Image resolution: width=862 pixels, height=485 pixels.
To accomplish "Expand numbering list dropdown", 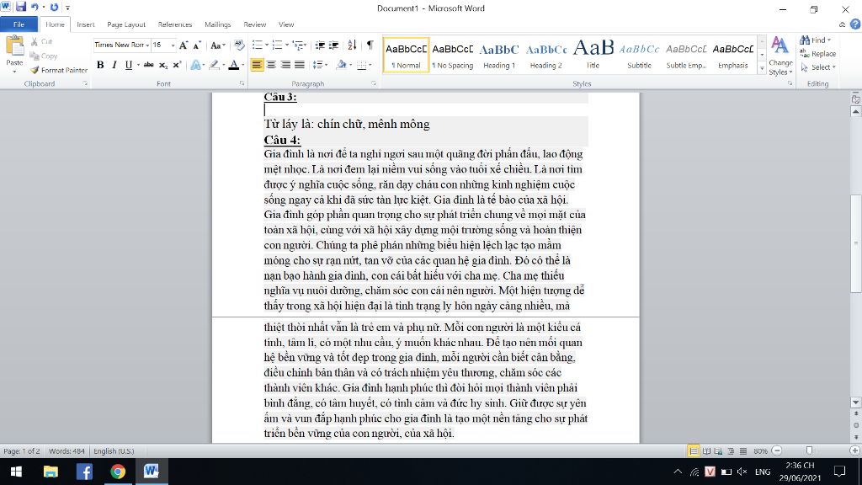I will (286, 45).
